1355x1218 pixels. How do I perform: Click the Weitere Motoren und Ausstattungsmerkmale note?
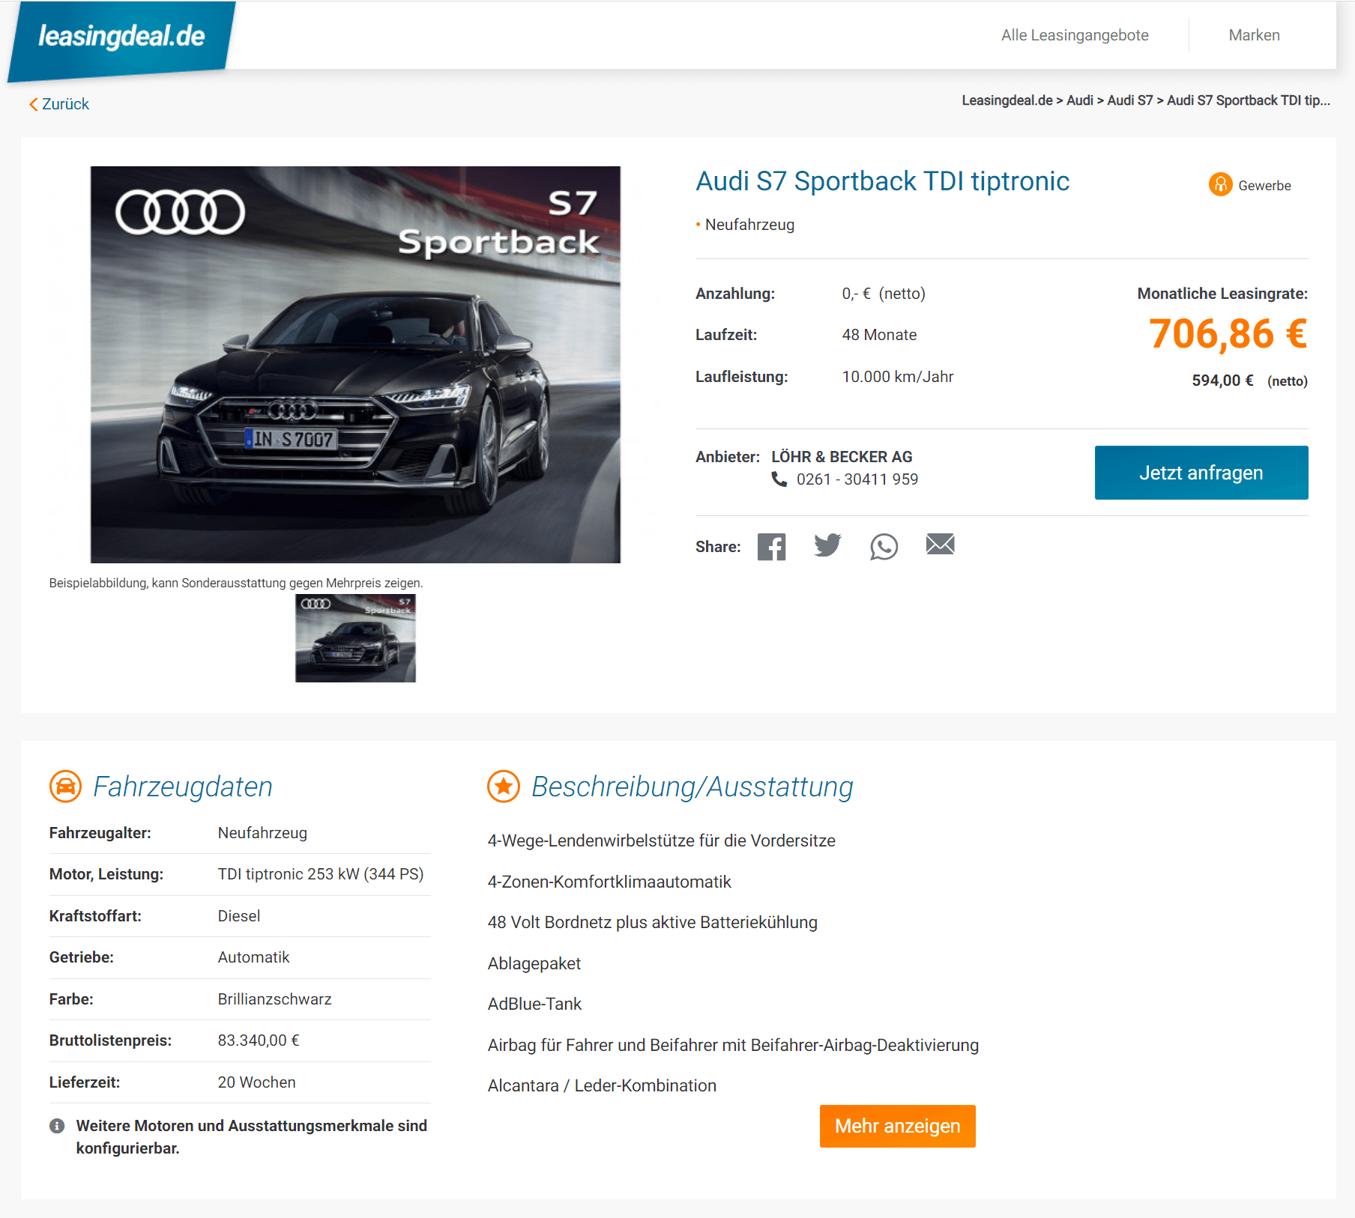pos(251,1137)
